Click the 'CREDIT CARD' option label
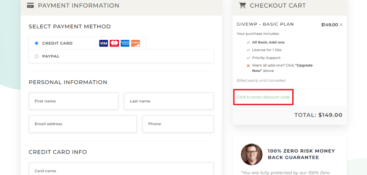 point(57,43)
